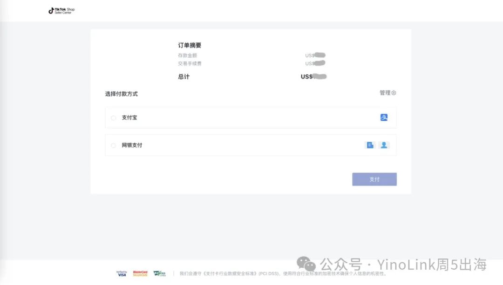Select the 网银支付 payment radio button
The height and width of the screenshot is (285, 503).
(113, 145)
